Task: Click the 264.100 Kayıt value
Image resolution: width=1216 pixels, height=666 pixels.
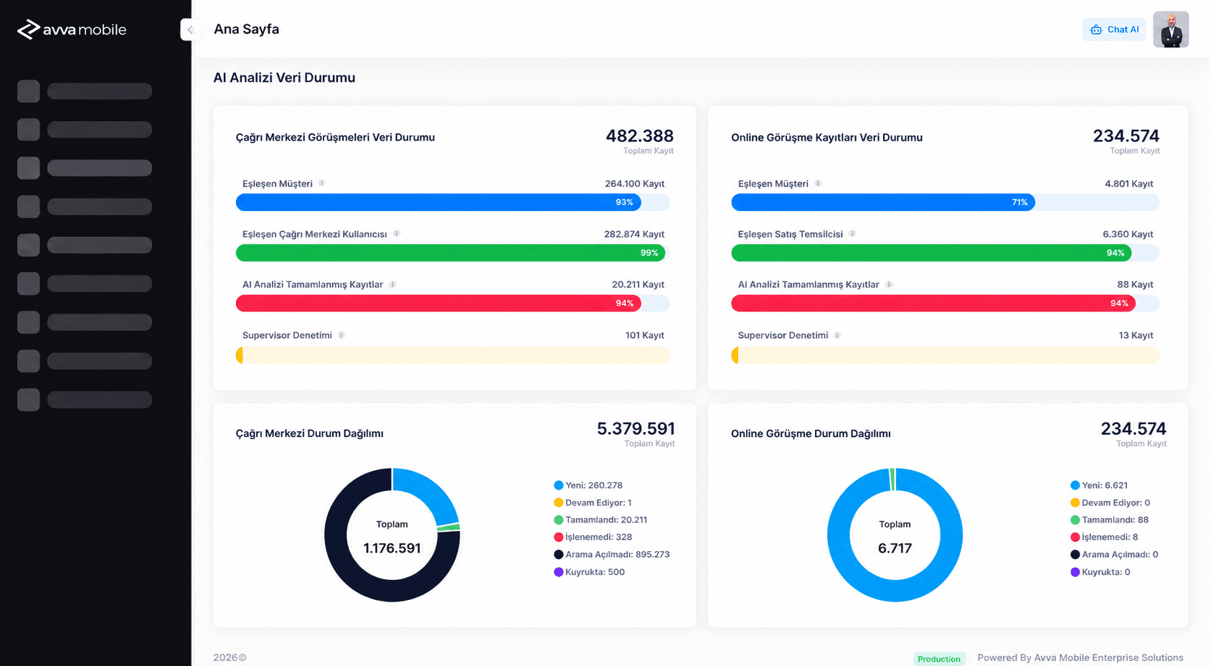Action: 634,184
